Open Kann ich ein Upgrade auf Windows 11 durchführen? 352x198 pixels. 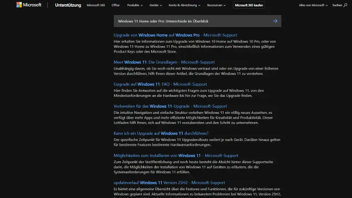pos(161,133)
